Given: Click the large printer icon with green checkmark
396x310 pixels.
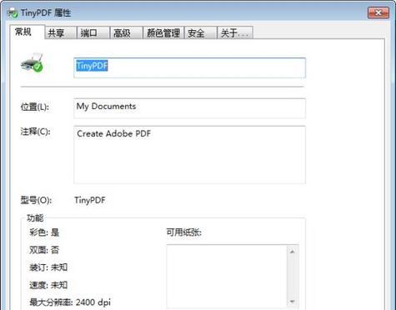Looking at the screenshot, I should (x=32, y=62).
